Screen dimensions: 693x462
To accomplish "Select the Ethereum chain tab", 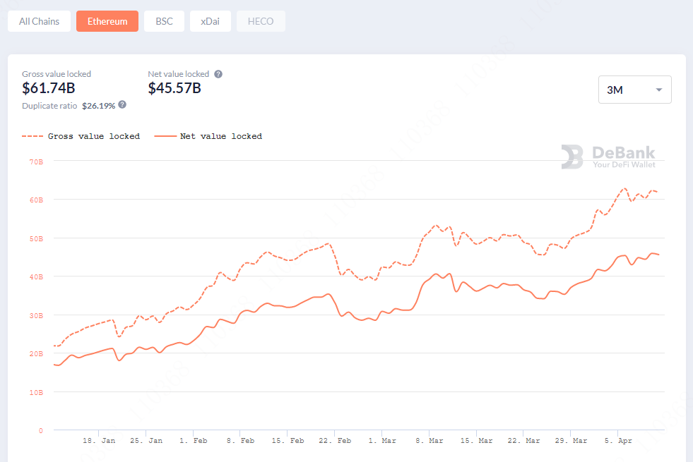I will (x=107, y=21).
